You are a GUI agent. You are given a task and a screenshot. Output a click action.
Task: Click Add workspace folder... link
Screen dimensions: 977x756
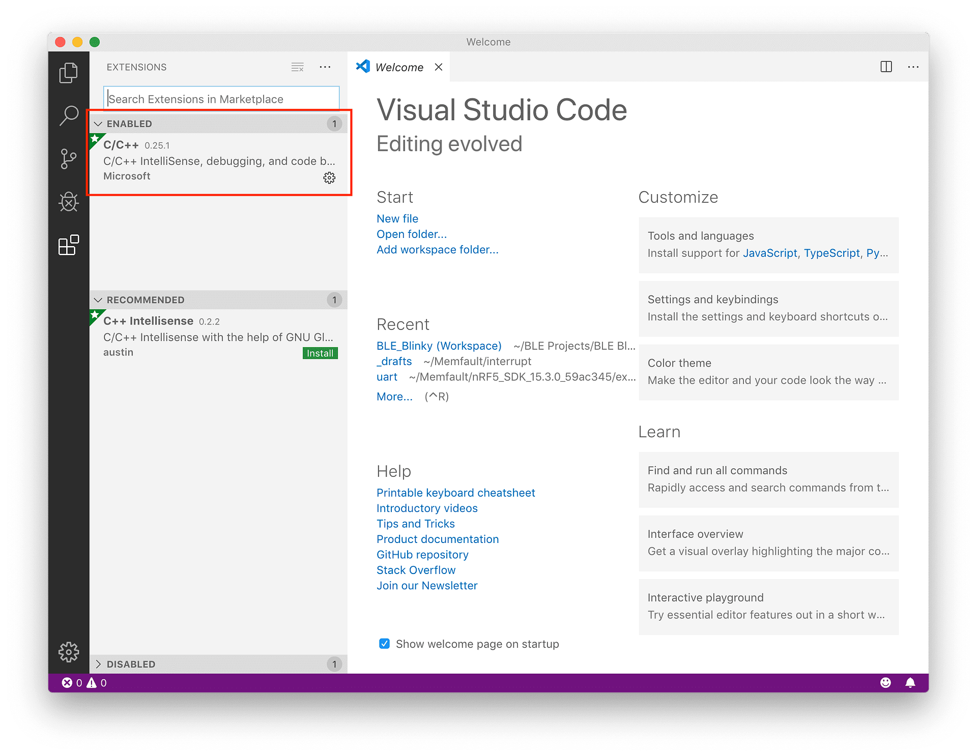click(x=438, y=250)
